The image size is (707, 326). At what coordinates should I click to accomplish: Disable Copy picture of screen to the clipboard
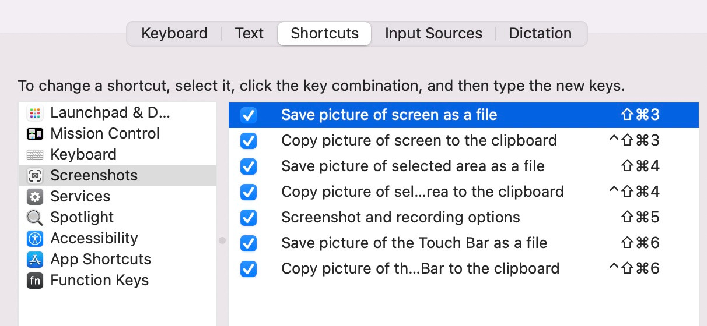pyautogui.click(x=249, y=141)
